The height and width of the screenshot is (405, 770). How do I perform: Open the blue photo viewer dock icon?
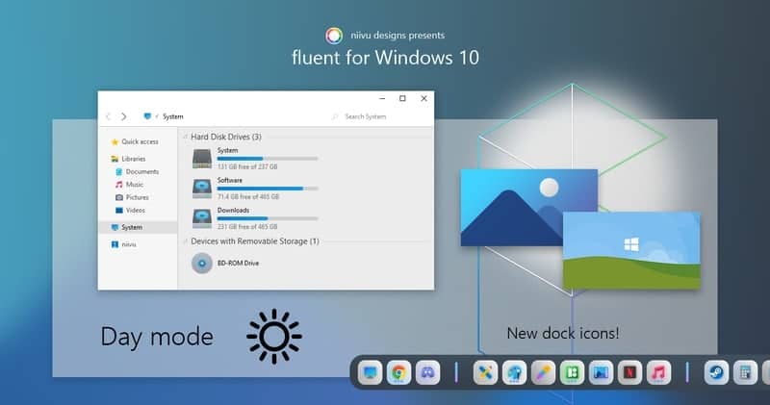[x=601, y=373]
